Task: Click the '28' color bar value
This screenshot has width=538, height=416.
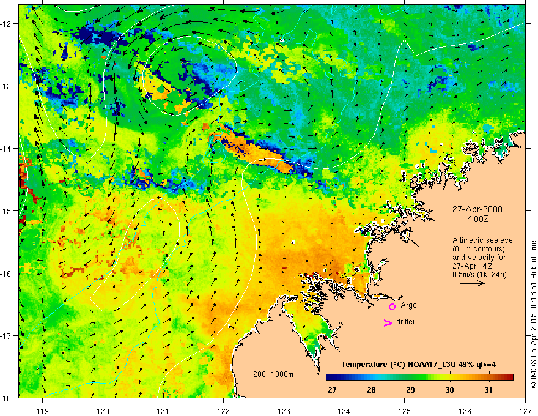Action: click(371, 390)
